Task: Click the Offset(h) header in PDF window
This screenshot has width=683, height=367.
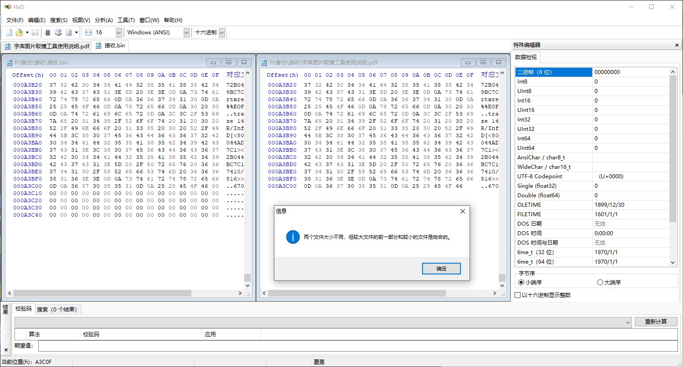Action: (x=283, y=75)
